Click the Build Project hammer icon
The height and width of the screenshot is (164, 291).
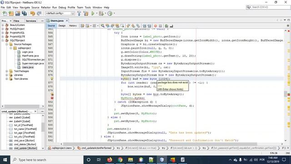[79, 13]
